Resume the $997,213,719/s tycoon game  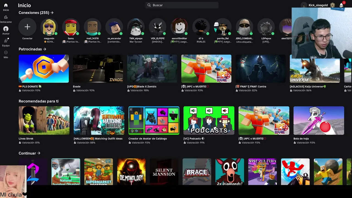tap(262, 172)
